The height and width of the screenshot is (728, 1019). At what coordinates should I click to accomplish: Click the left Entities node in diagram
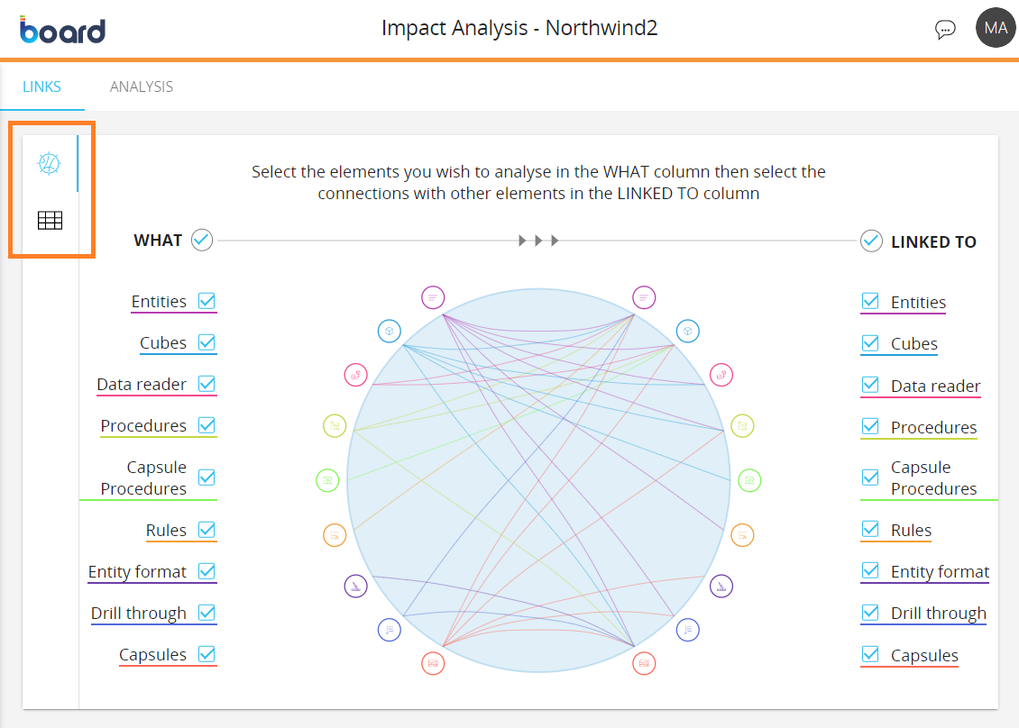(434, 296)
